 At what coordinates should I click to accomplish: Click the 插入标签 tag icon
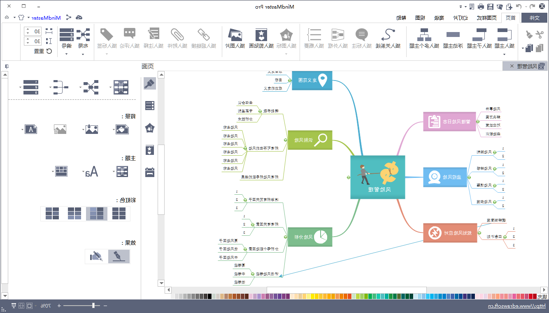tap(107, 35)
